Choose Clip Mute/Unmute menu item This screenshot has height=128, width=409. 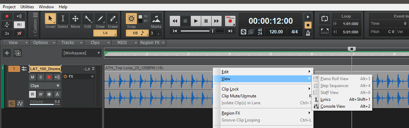263,96
